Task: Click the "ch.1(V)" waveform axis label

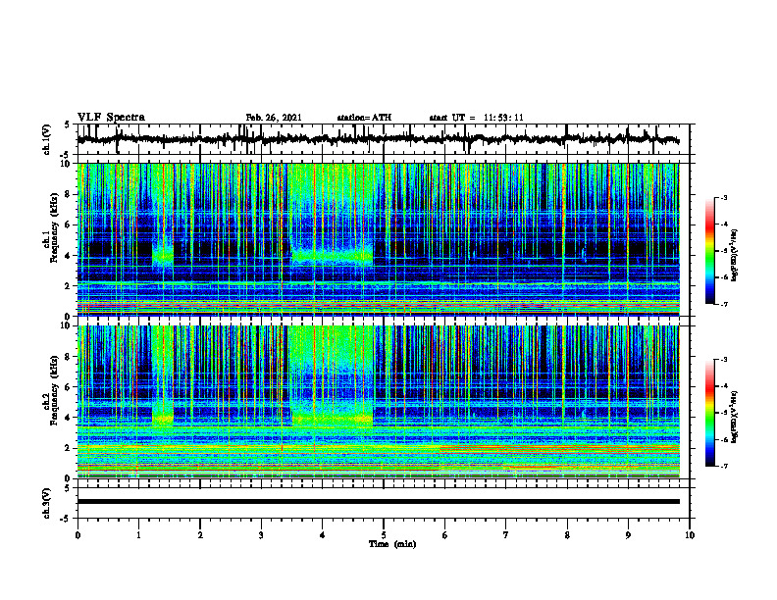Action: coord(47,139)
